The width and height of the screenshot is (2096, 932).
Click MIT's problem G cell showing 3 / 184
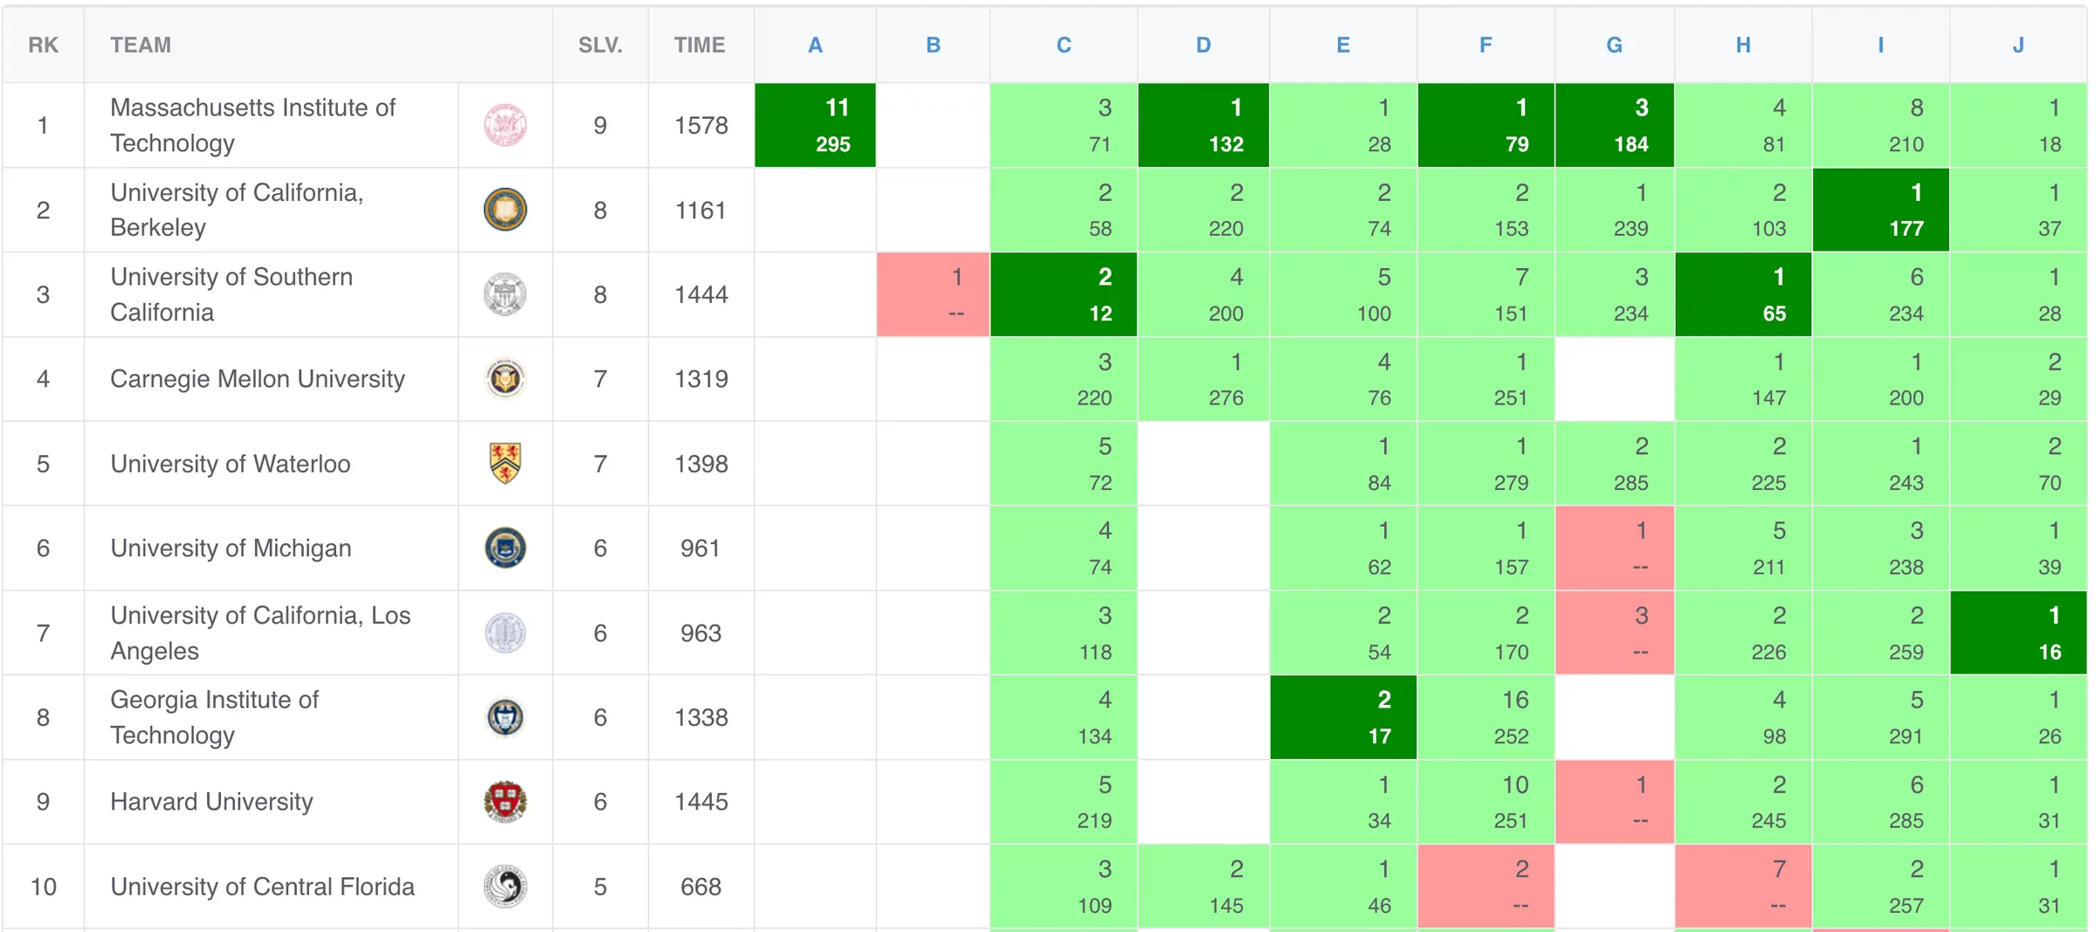1614,125
